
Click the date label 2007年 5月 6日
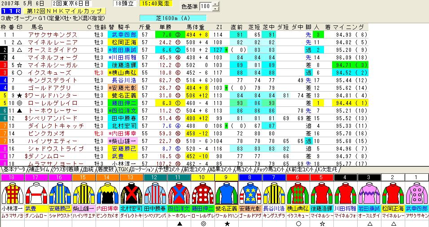[22, 4]
